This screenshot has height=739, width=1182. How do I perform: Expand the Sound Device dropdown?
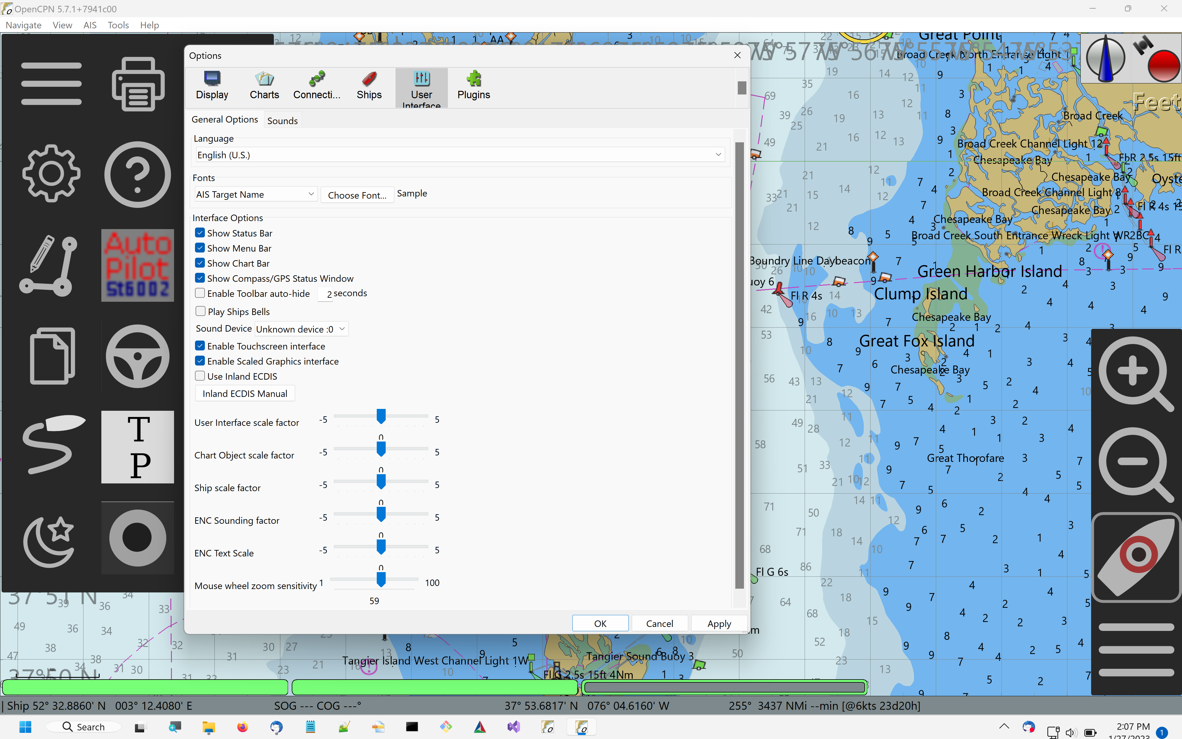tap(301, 329)
